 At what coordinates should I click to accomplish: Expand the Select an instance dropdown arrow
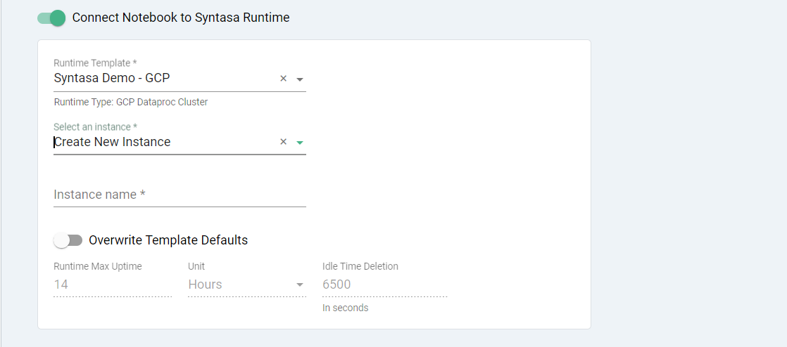coord(300,143)
